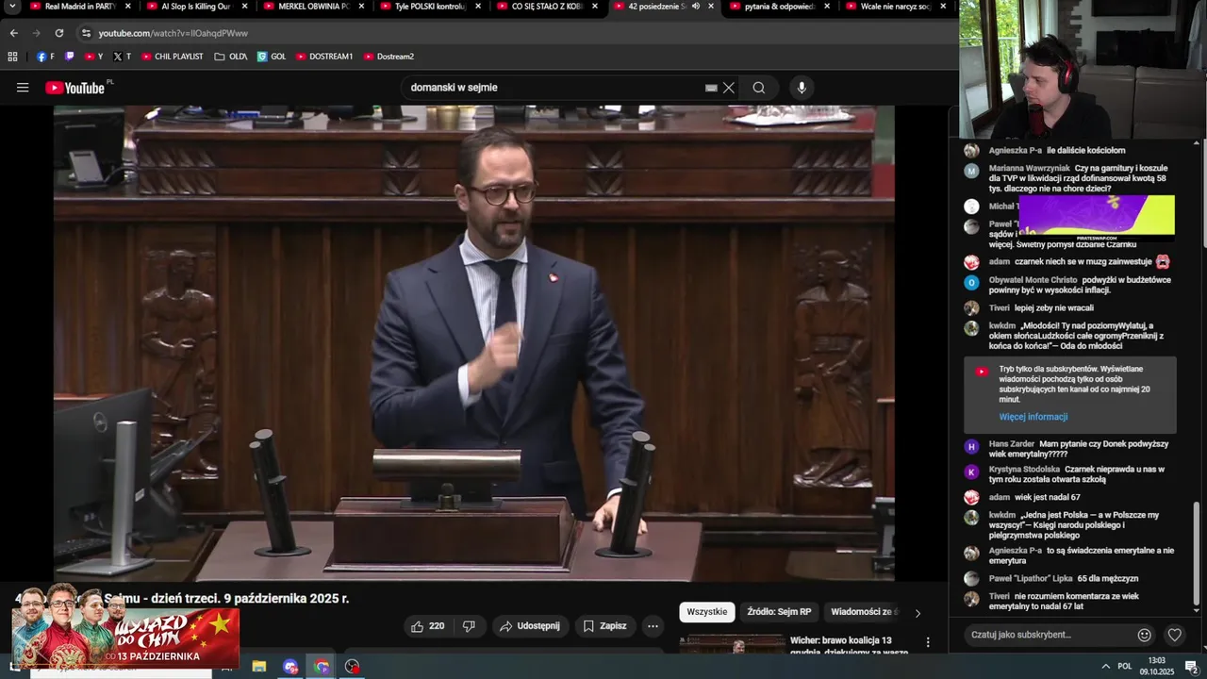Dislike the video with thumbs down

click(469, 626)
